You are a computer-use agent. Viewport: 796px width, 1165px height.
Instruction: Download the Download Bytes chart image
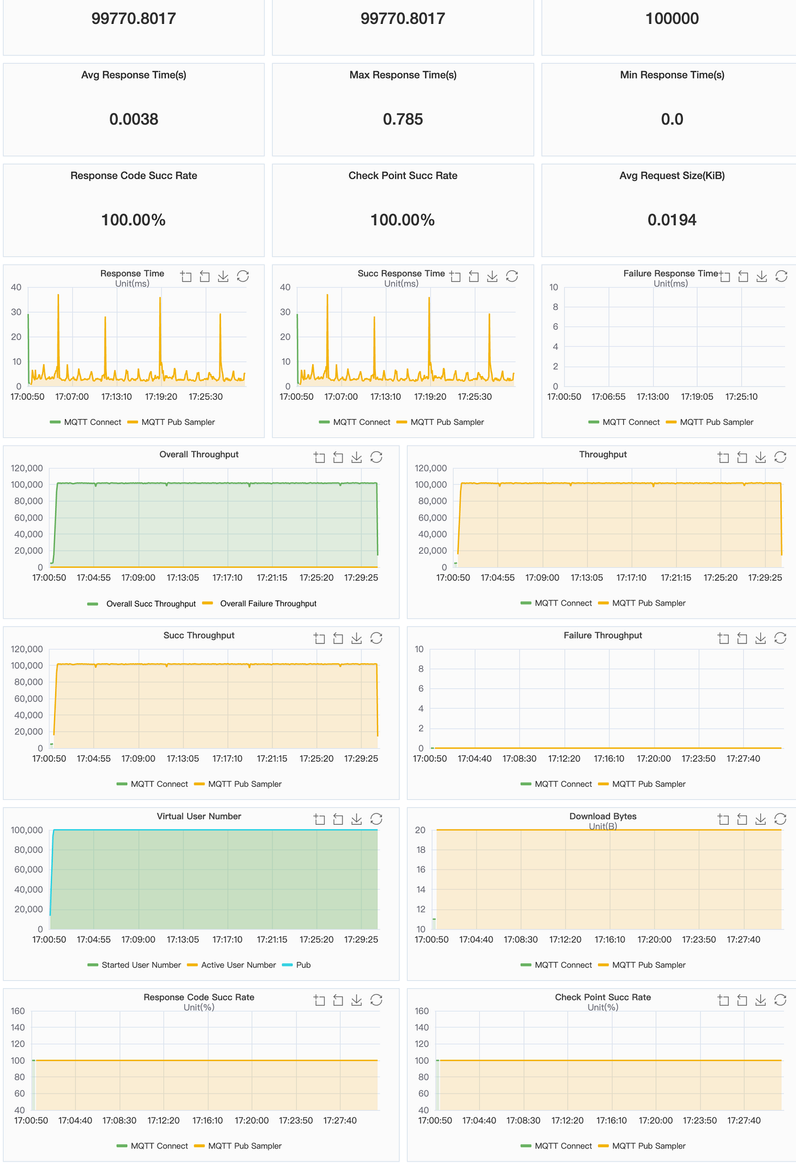click(761, 819)
